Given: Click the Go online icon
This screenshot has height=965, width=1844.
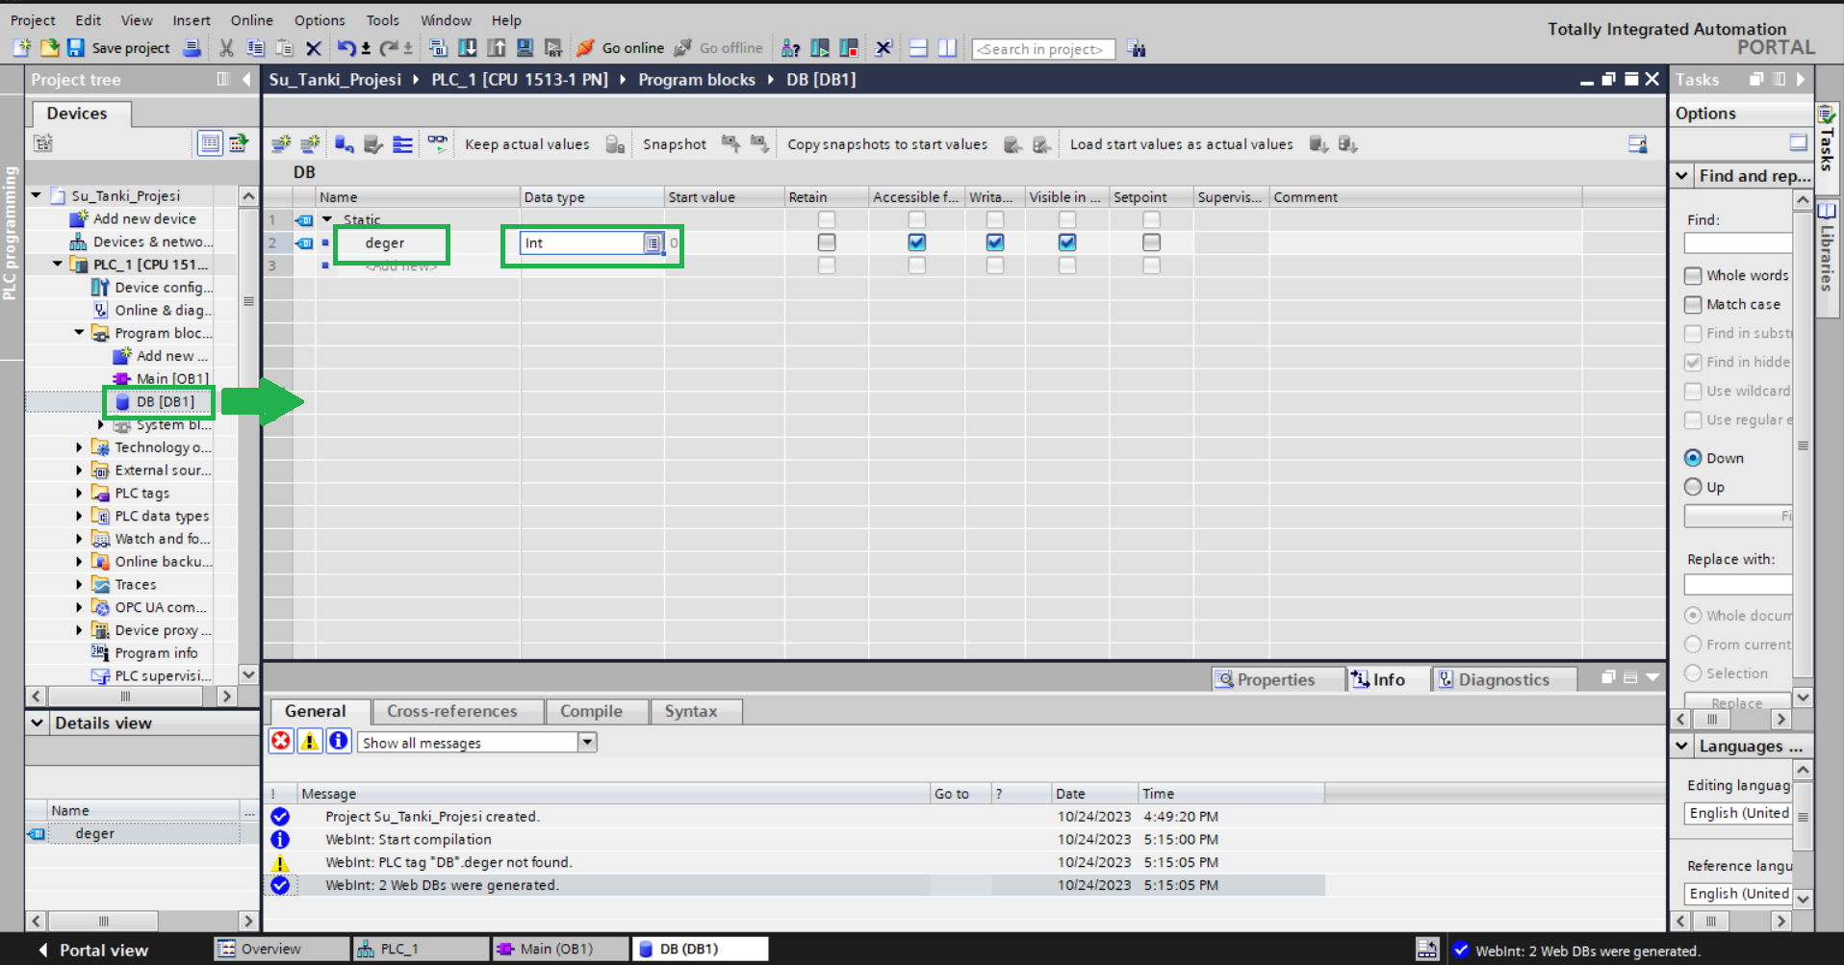Looking at the screenshot, I should pyautogui.click(x=585, y=48).
